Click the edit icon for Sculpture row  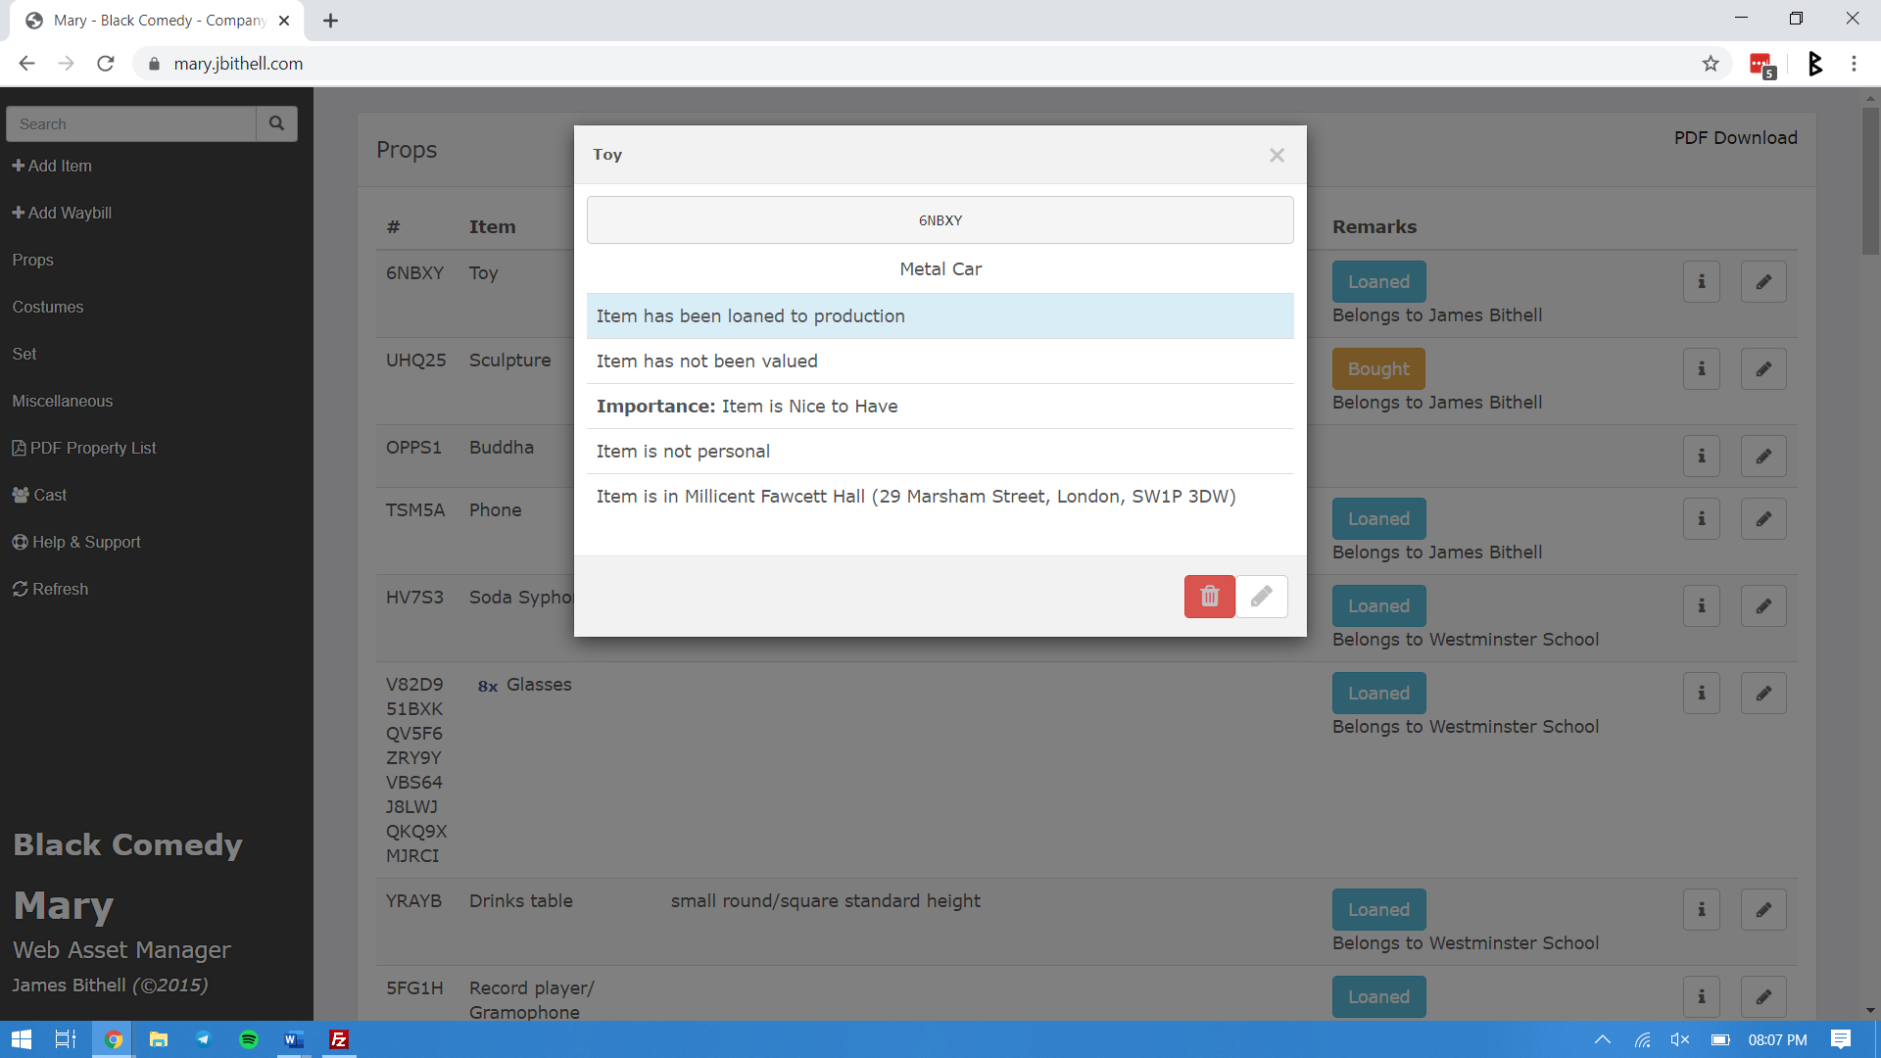coord(1760,369)
